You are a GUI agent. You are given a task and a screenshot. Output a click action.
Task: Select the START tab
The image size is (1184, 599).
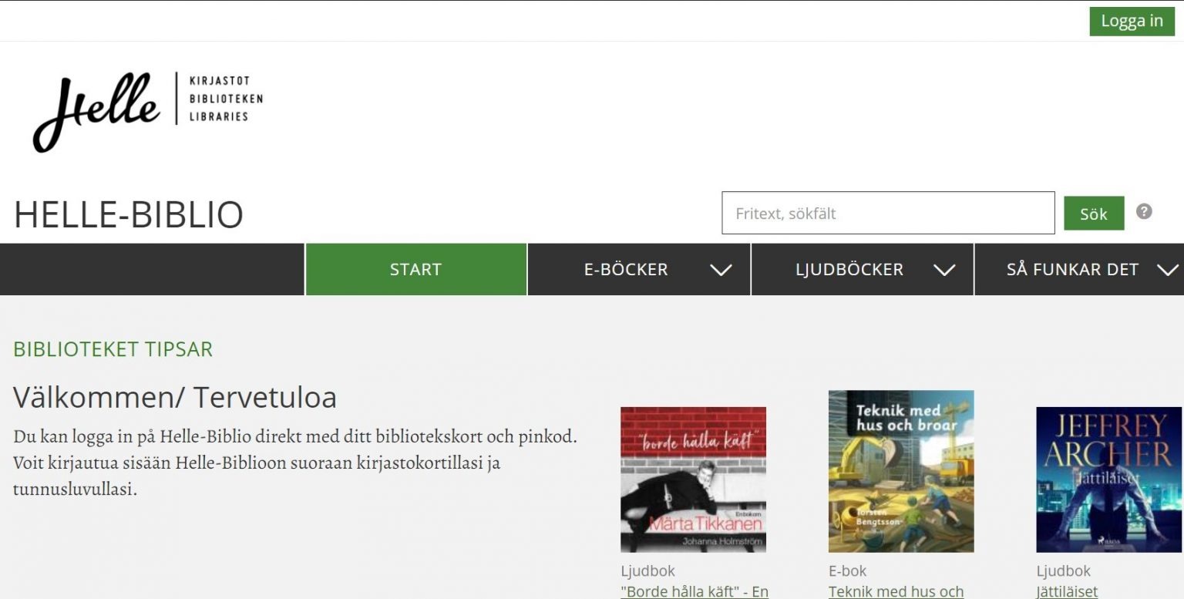click(415, 269)
